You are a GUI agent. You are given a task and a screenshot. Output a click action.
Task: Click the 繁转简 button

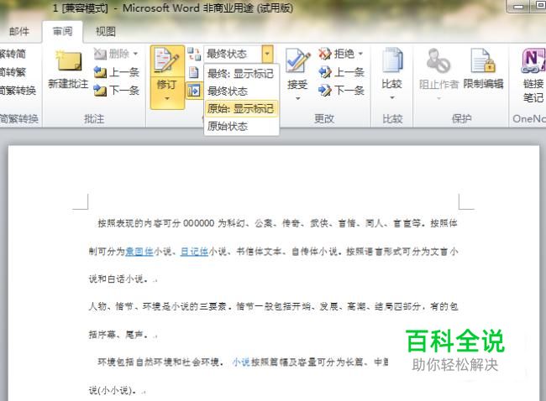coord(13,54)
